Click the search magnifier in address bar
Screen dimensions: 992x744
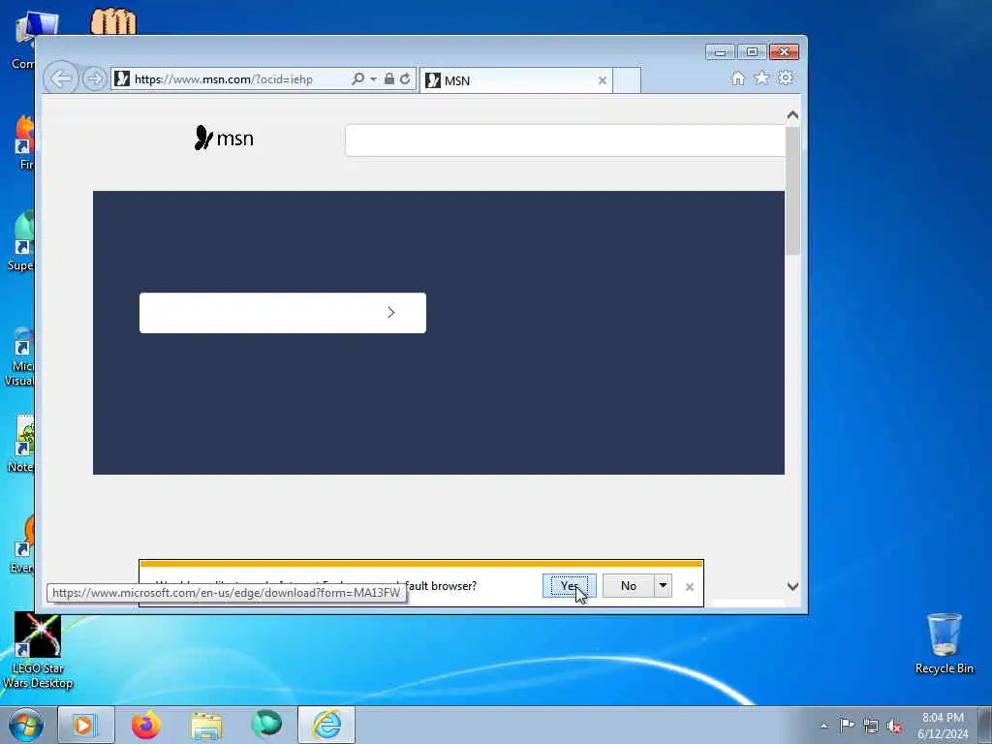point(358,79)
